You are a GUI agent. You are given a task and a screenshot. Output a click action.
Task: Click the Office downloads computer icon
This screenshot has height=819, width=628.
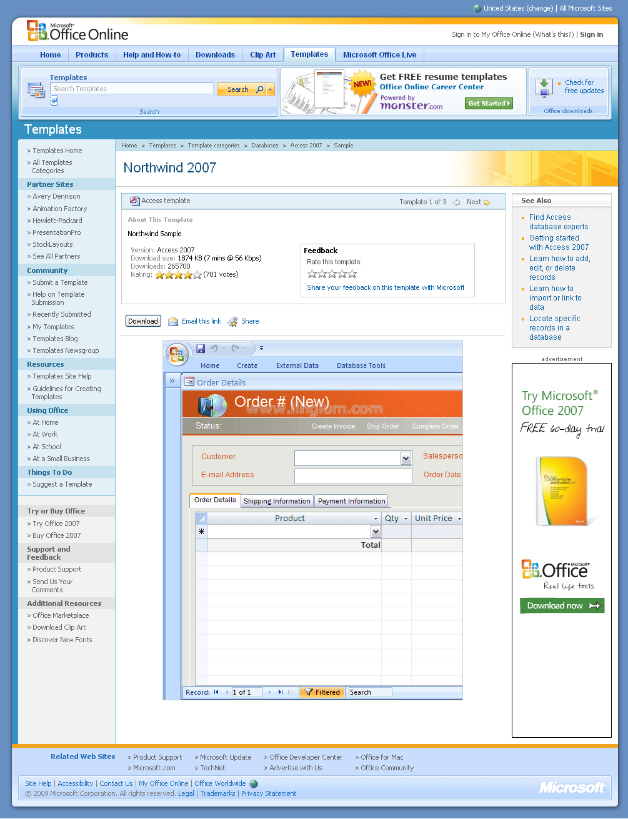[544, 88]
